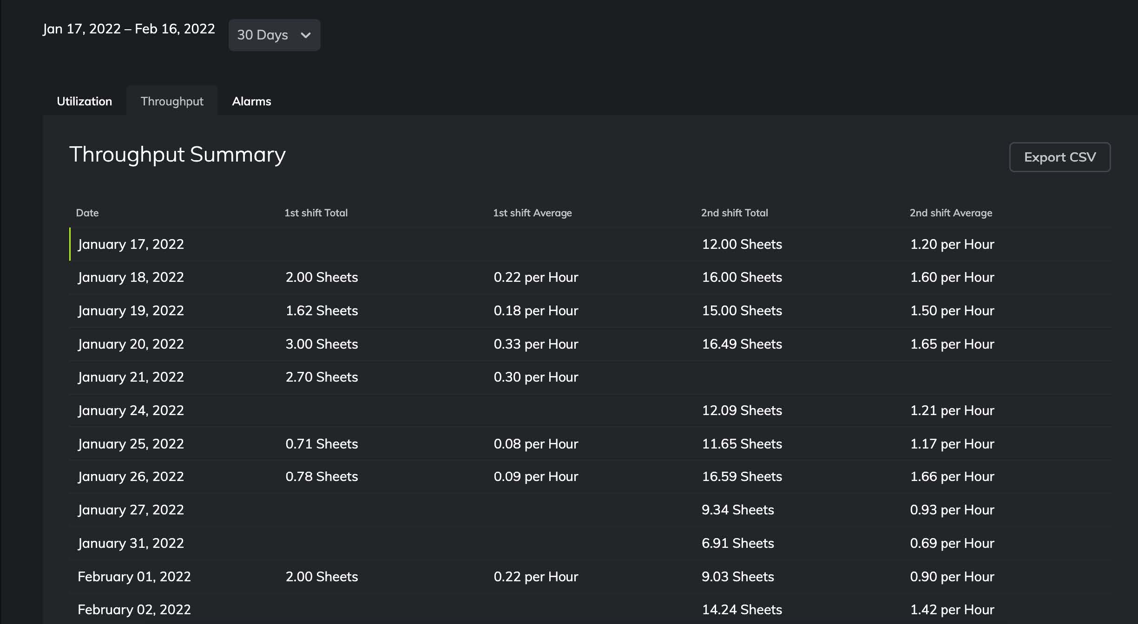Viewport: 1138px width, 624px height.
Task: Click the 16.49 Sheets value cell
Action: pos(742,344)
